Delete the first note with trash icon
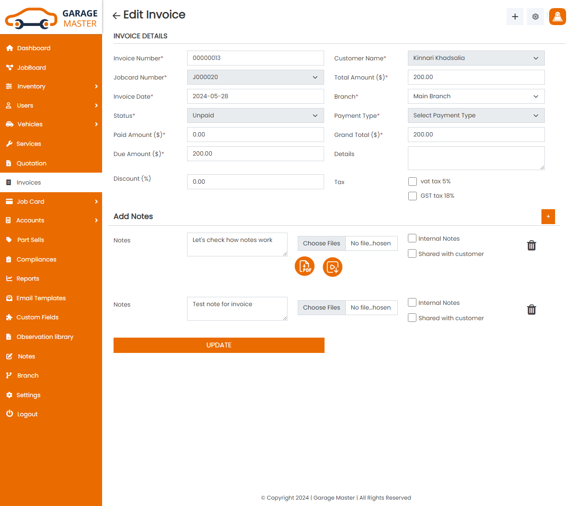This screenshot has width=581, height=506. click(531, 245)
